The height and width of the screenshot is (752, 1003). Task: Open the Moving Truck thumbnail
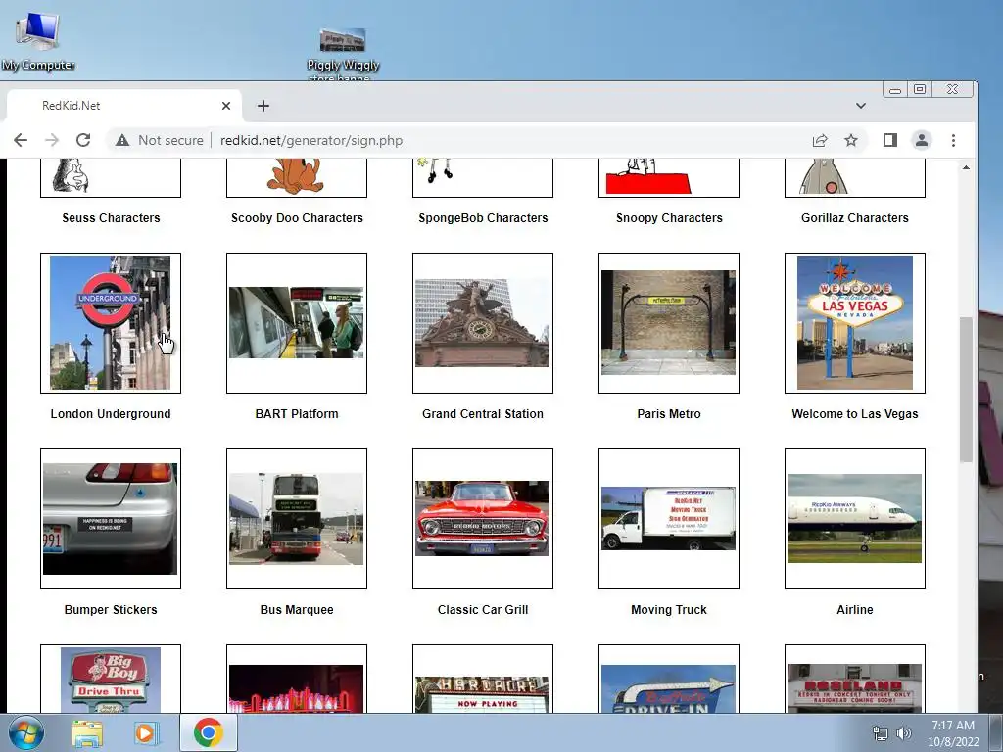tap(669, 519)
